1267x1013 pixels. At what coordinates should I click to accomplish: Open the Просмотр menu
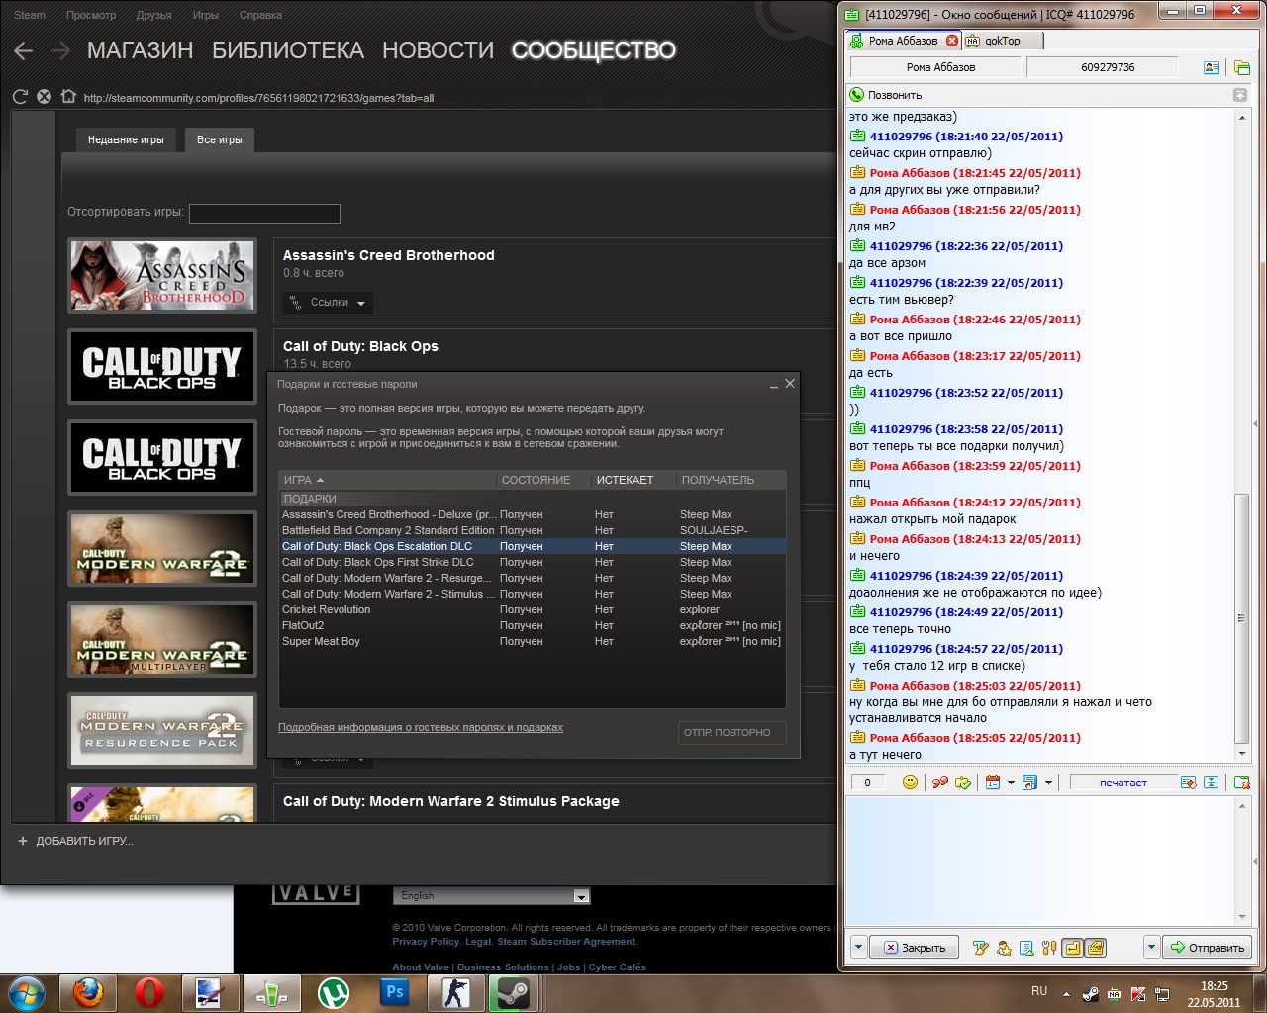[91, 15]
